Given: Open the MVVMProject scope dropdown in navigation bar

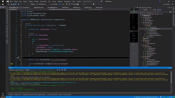Looking at the screenshot, I should (28, 10).
